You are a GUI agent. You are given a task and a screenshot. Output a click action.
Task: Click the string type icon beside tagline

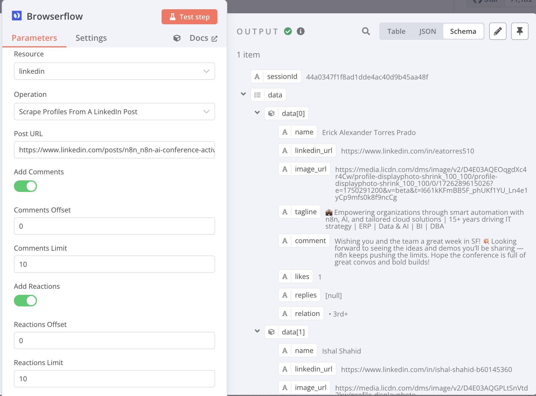click(285, 212)
